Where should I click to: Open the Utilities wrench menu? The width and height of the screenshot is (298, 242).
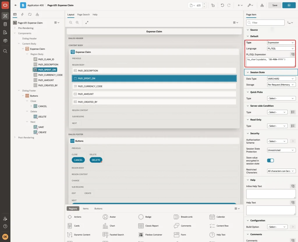click(250, 5)
